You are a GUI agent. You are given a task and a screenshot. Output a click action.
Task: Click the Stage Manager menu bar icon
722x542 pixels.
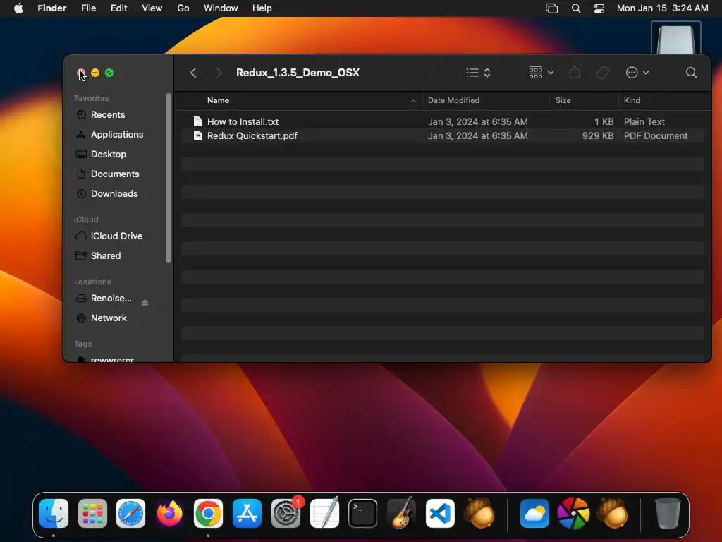click(551, 8)
